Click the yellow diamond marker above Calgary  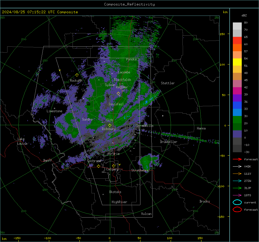[x=114, y=166]
